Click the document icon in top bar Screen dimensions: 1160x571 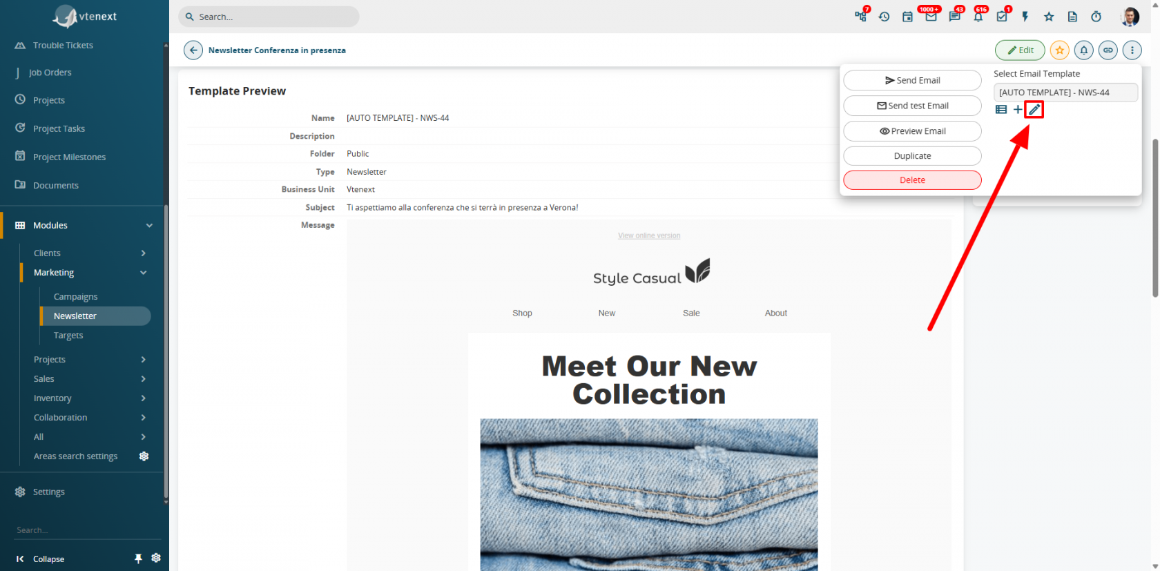(x=1072, y=17)
